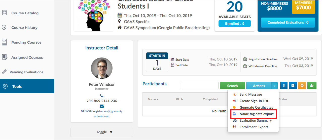Viewport: 322px width, 140px height.
Task: Open the instructor email address link
Action: [x=102, y=114]
